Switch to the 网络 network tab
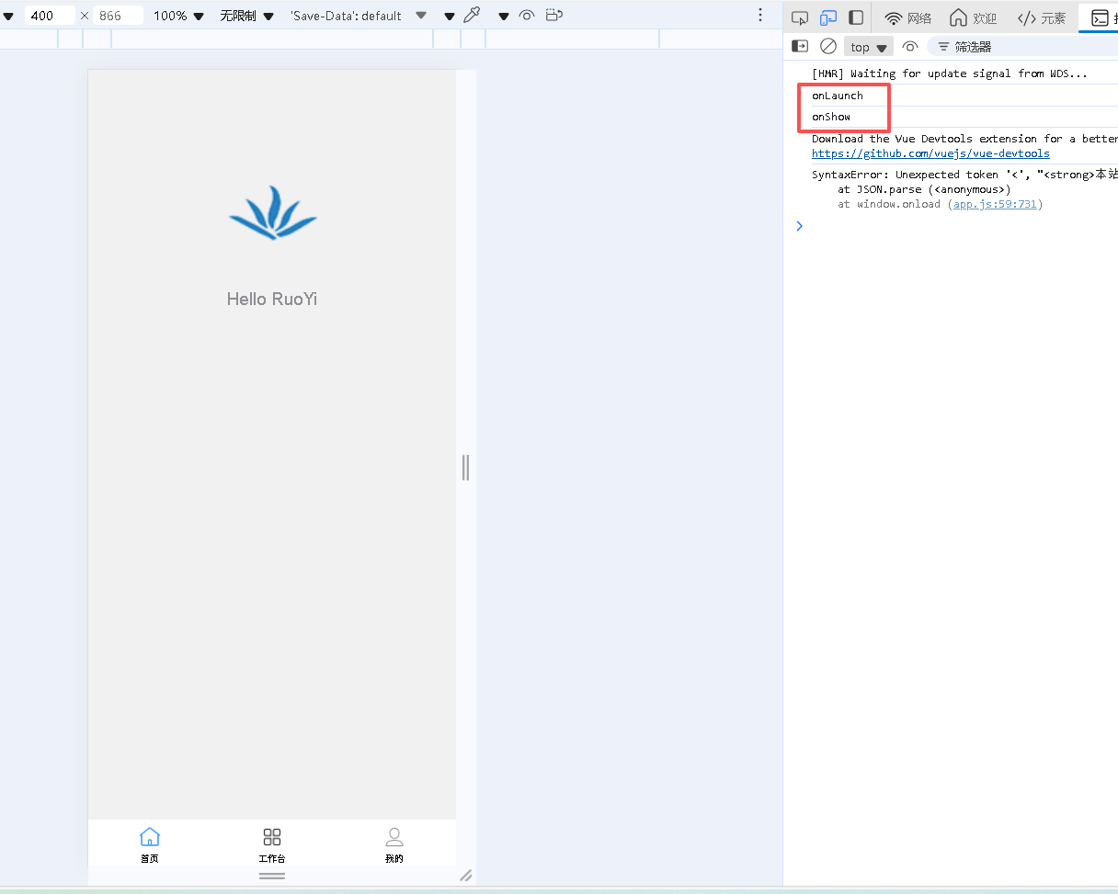The width and height of the screenshot is (1118, 894). (908, 17)
